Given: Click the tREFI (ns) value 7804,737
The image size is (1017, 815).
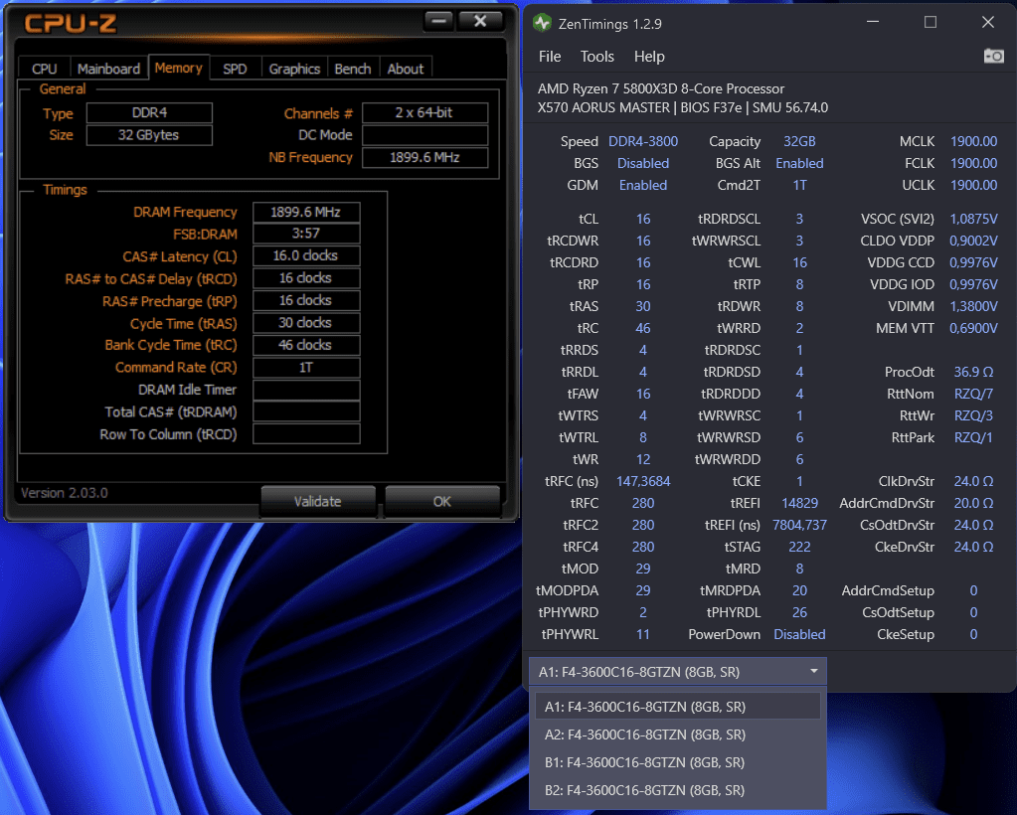Looking at the screenshot, I should pos(799,525).
